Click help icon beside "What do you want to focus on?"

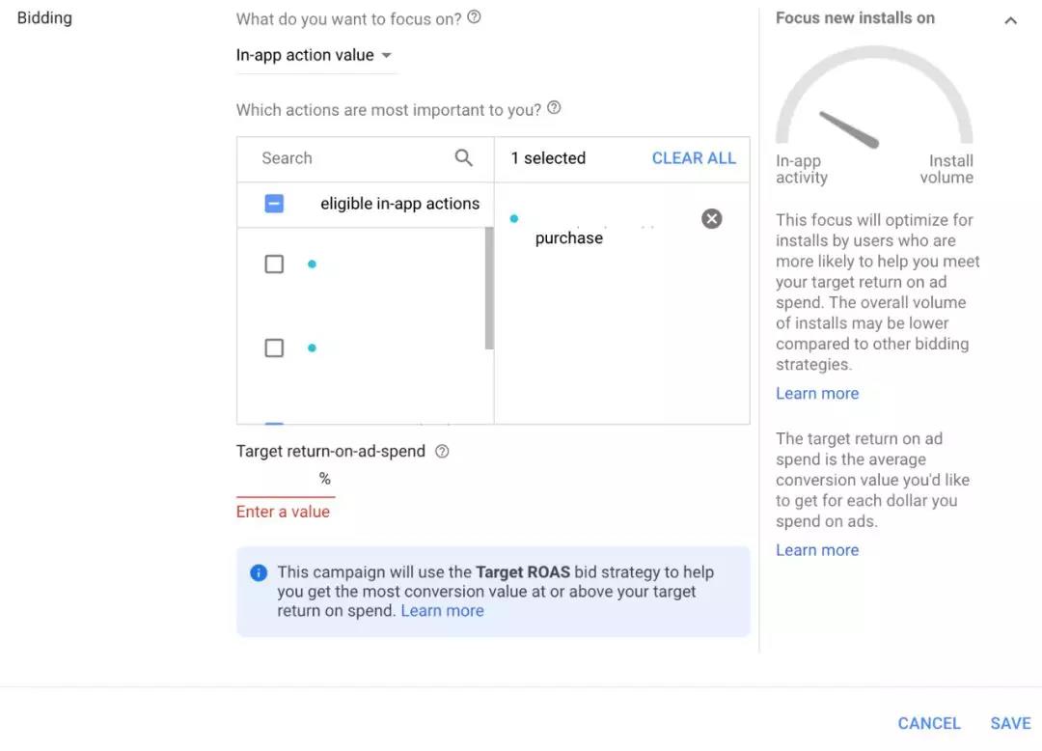tap(474, 17)
